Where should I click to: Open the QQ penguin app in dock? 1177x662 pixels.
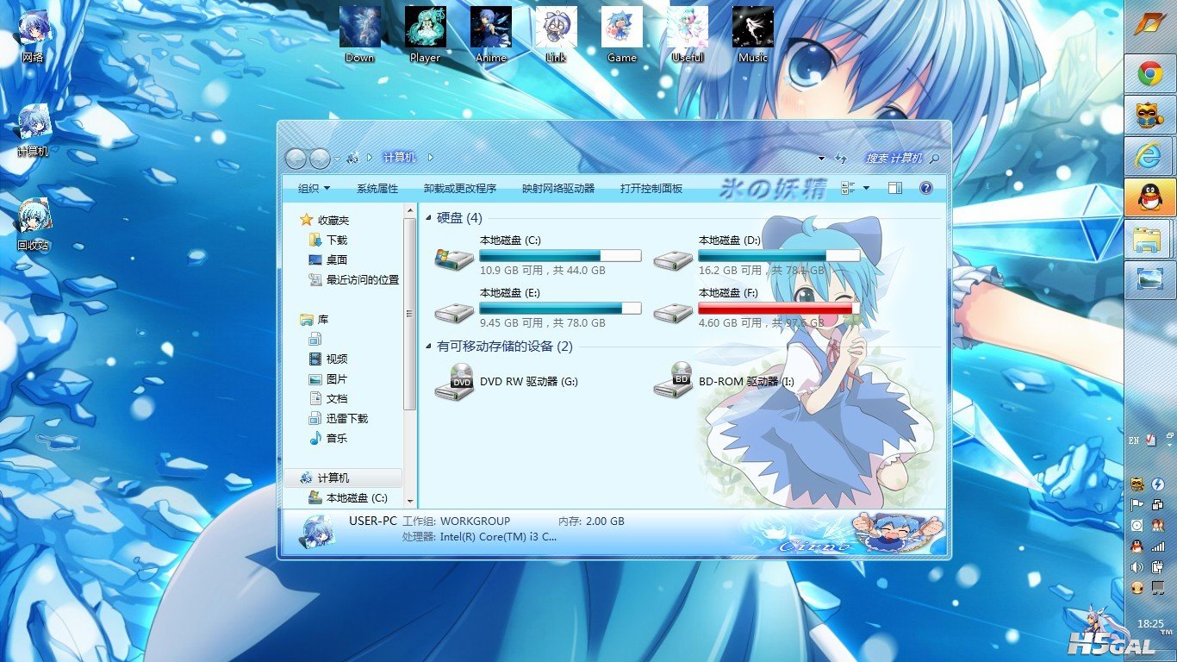click(x=1149, y=197)
